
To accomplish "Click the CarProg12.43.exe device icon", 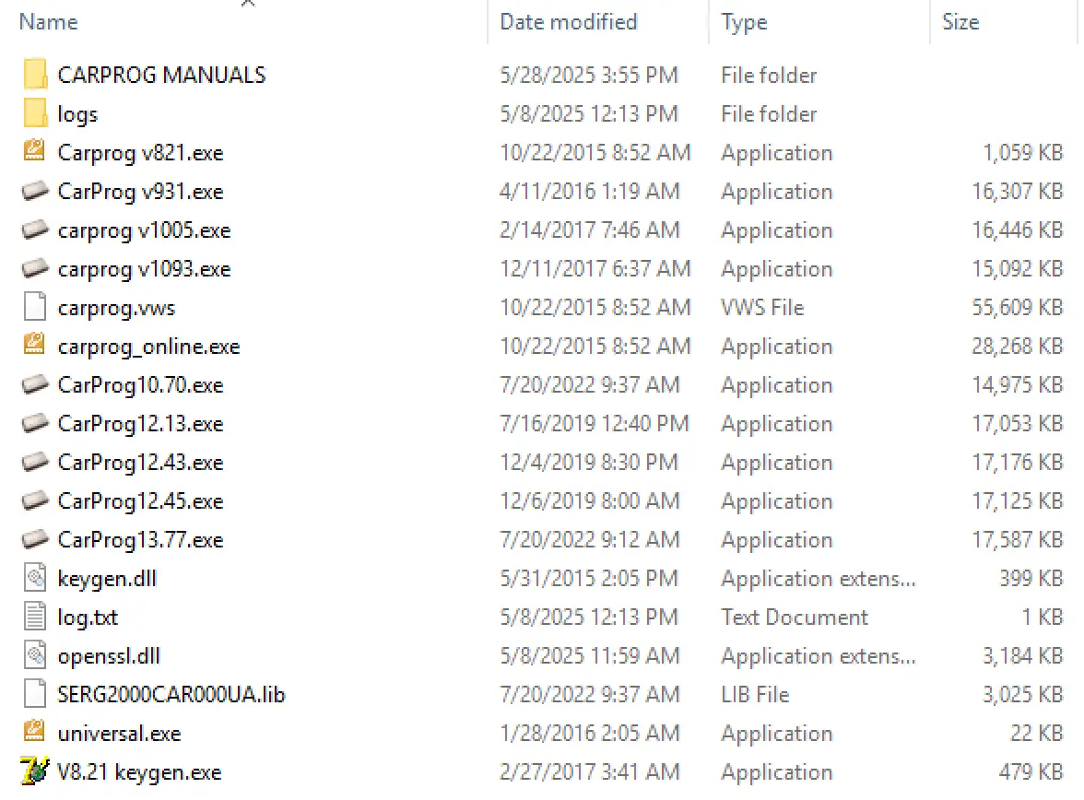I will click(x=35, y=461).
